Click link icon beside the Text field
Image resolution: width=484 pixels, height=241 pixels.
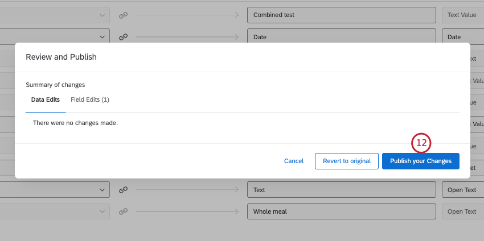pos(122,190)
